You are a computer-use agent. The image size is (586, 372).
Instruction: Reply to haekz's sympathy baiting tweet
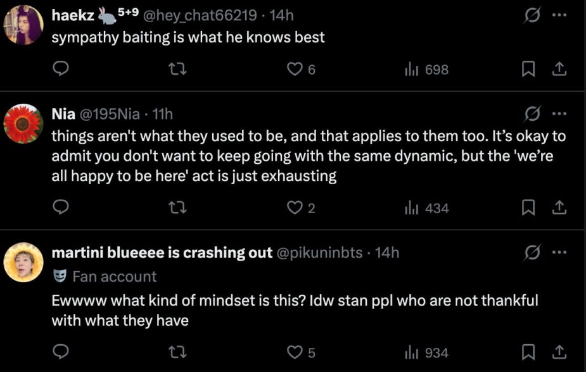point(60,70)
